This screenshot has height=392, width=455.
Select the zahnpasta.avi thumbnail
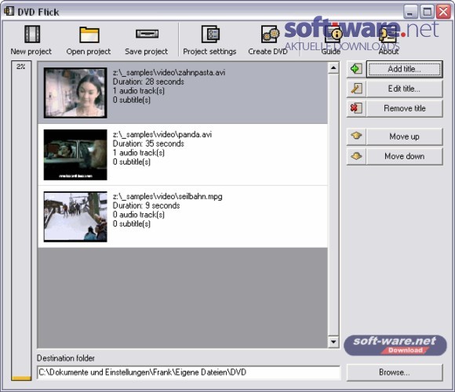pyautogui.click(x=75, y=93)
